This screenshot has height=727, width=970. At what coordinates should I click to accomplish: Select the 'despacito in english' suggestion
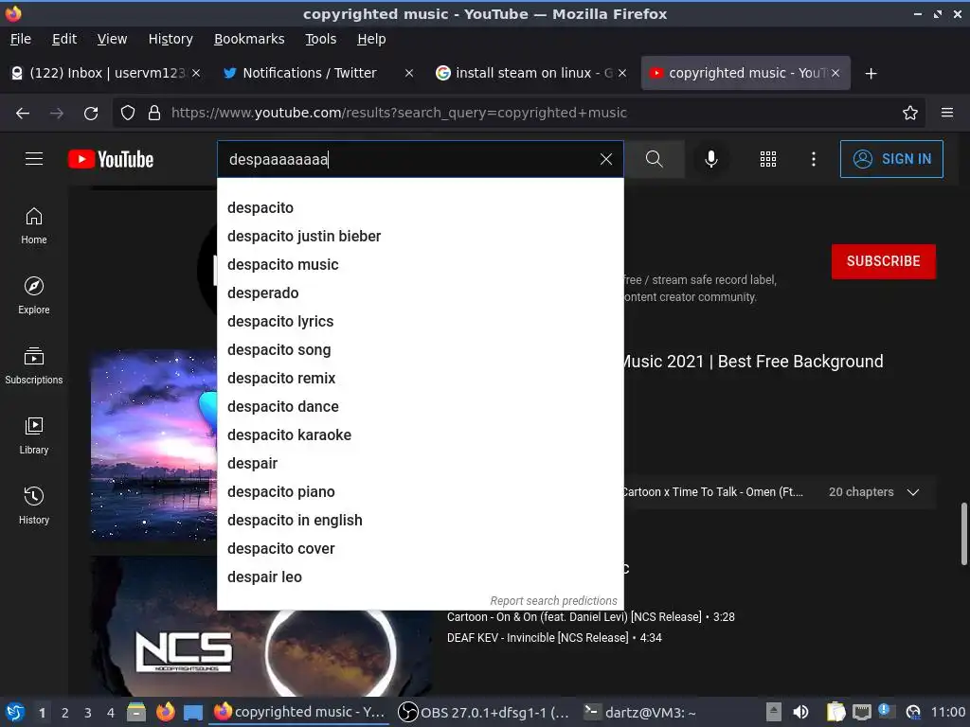pos(420,521)
